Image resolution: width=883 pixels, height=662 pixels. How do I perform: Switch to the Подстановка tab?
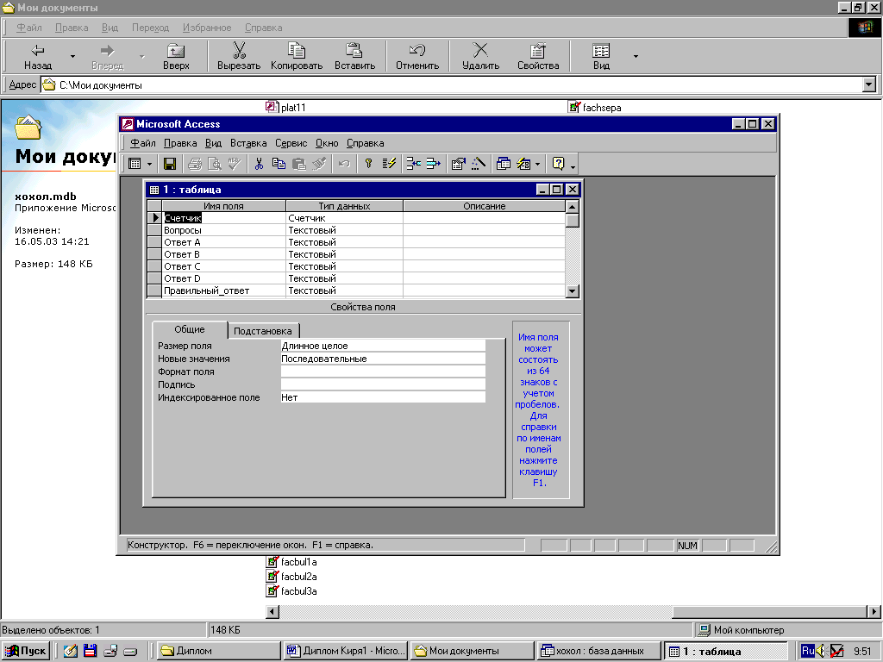265,331
